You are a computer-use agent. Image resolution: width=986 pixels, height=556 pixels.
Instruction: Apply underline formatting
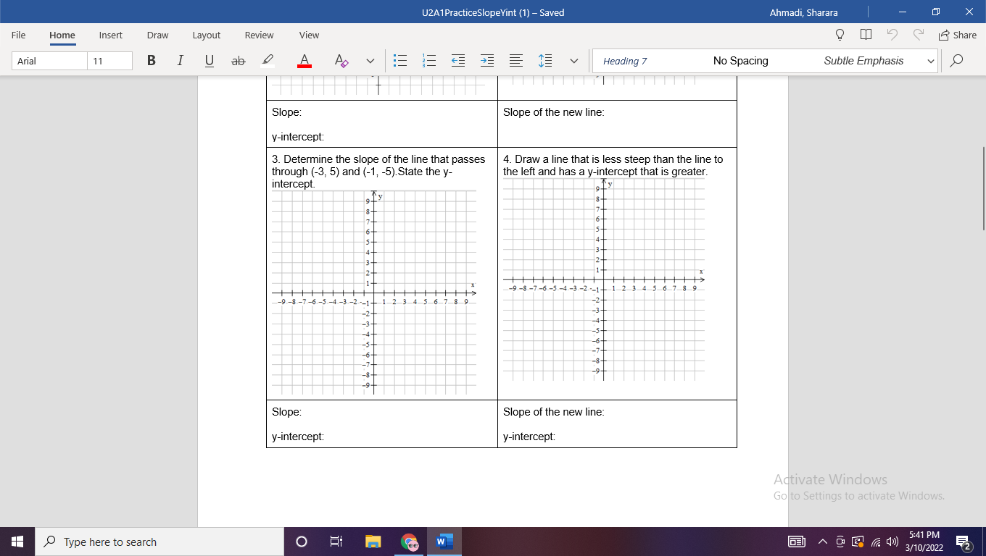pyautogui.click(x=209, y=61)
